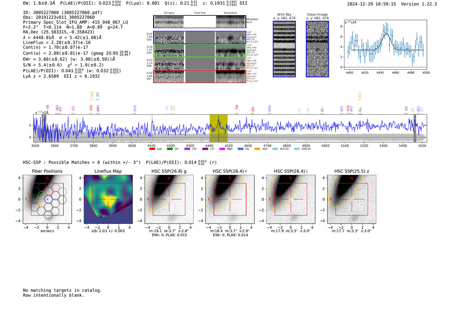Select the RA,Dec coordinates line
Image resolution: width=460 pixels, height=313 pixels.
click(58, 32)
